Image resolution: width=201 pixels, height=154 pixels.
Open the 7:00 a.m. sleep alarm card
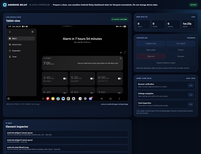[82, 63]
